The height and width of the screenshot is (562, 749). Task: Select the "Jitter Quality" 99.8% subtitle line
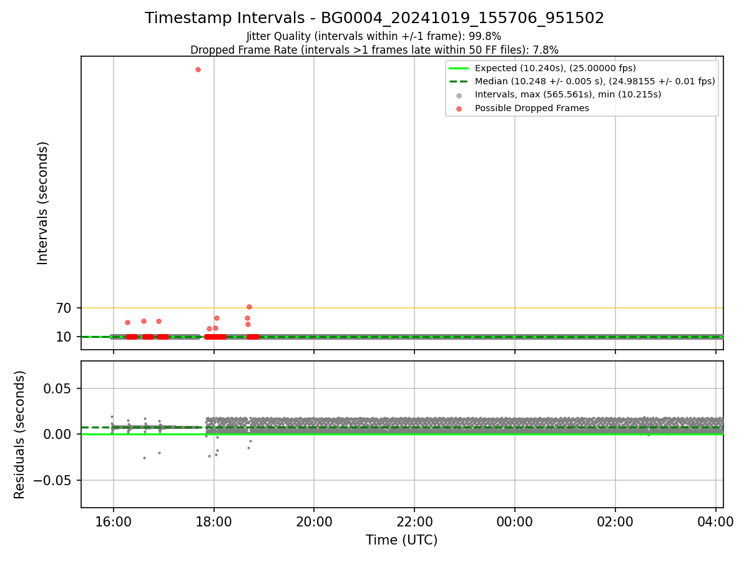(x=374, y=36)
